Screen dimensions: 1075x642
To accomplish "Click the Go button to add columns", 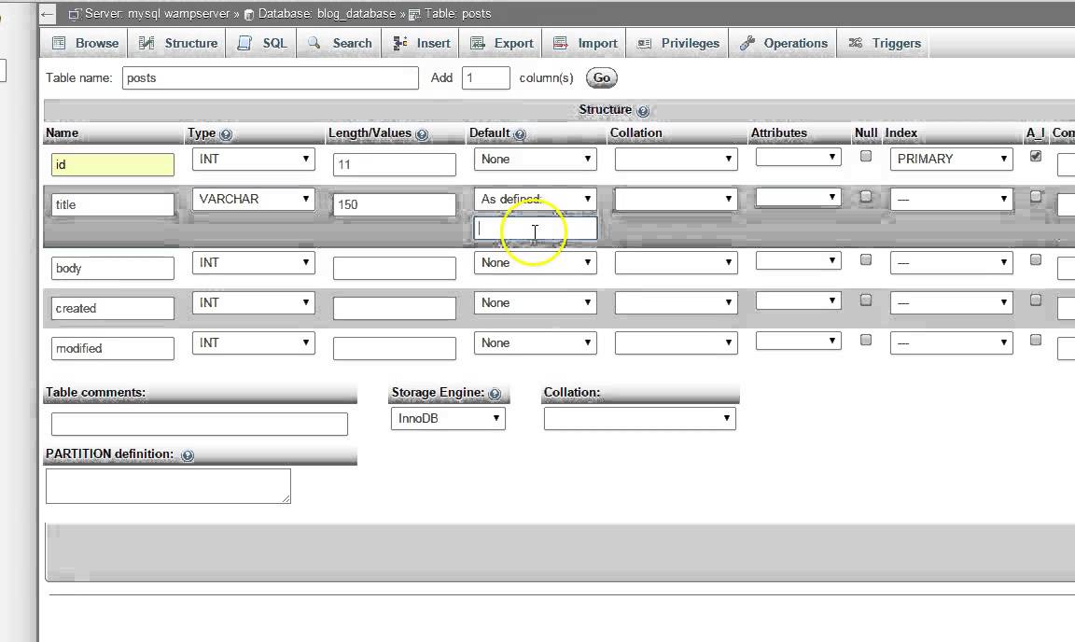I will coord(601,78).
